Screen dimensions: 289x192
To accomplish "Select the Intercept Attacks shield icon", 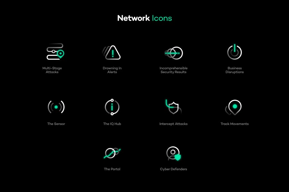I will 173,107.
